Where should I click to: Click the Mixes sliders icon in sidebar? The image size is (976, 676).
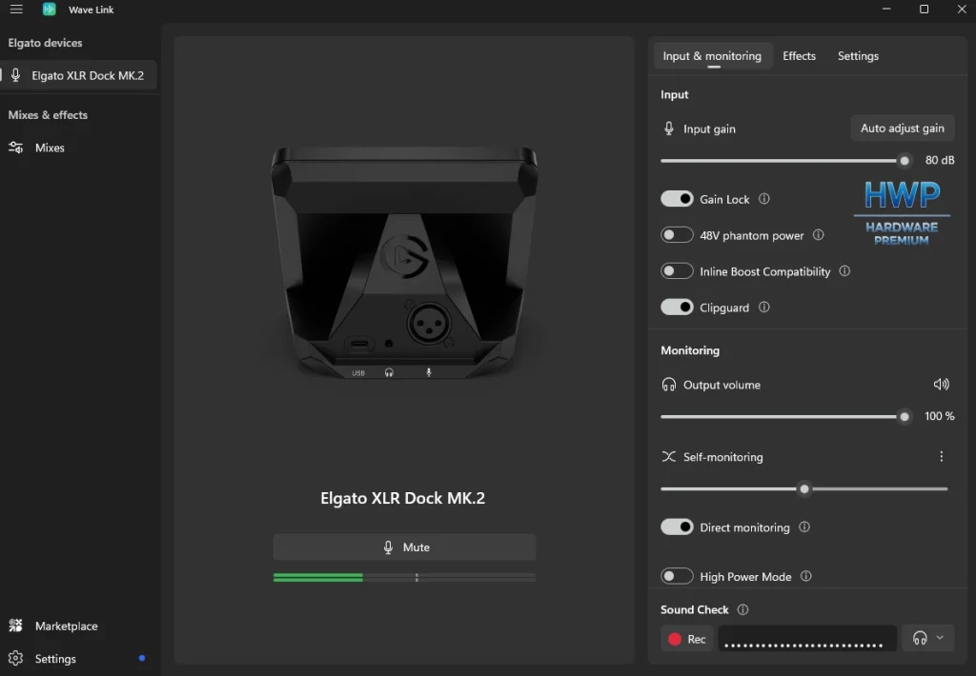click(x=15, y=148)
